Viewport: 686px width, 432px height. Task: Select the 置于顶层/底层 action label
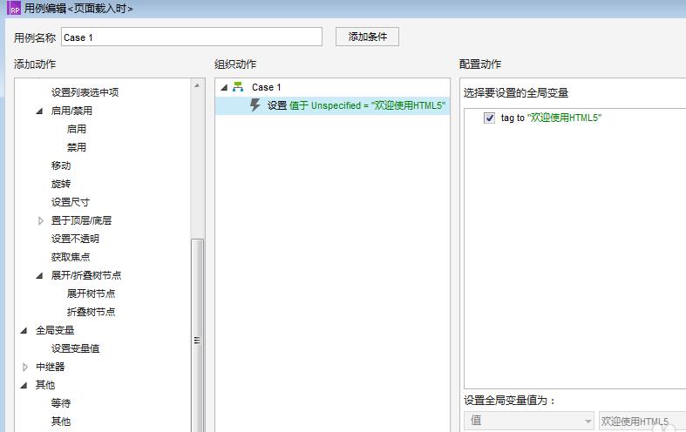click(81, 220)
